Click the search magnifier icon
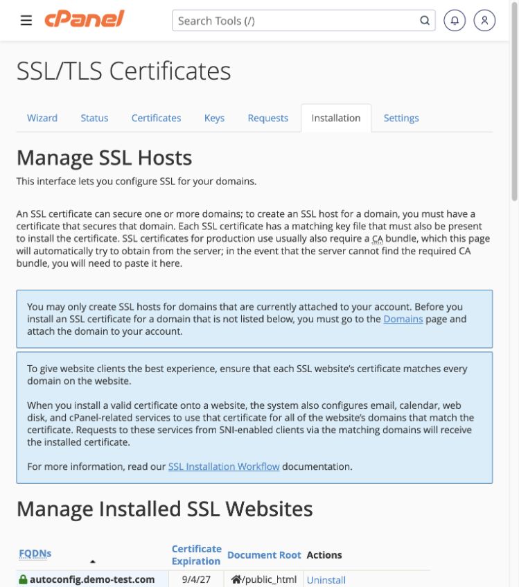Screen dimensions: 519x587 [x=425, y=20]
